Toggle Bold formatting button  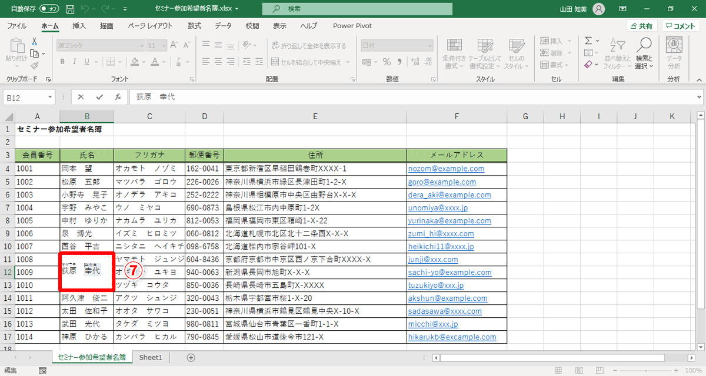[x=61, y=62]
